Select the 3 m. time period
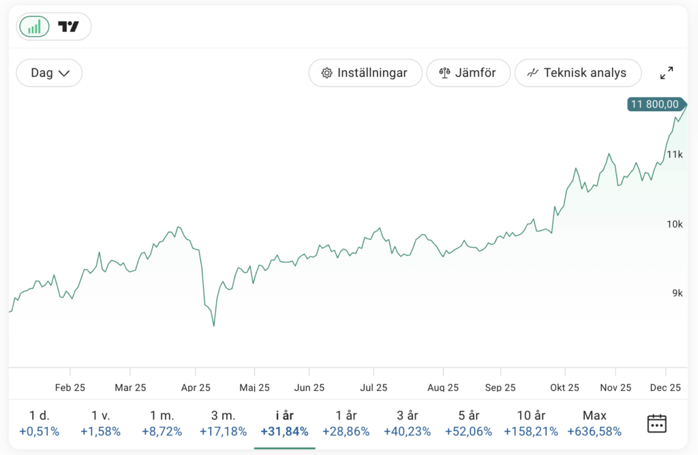This screenshot has height=455, width=698. tap(223, 424)
